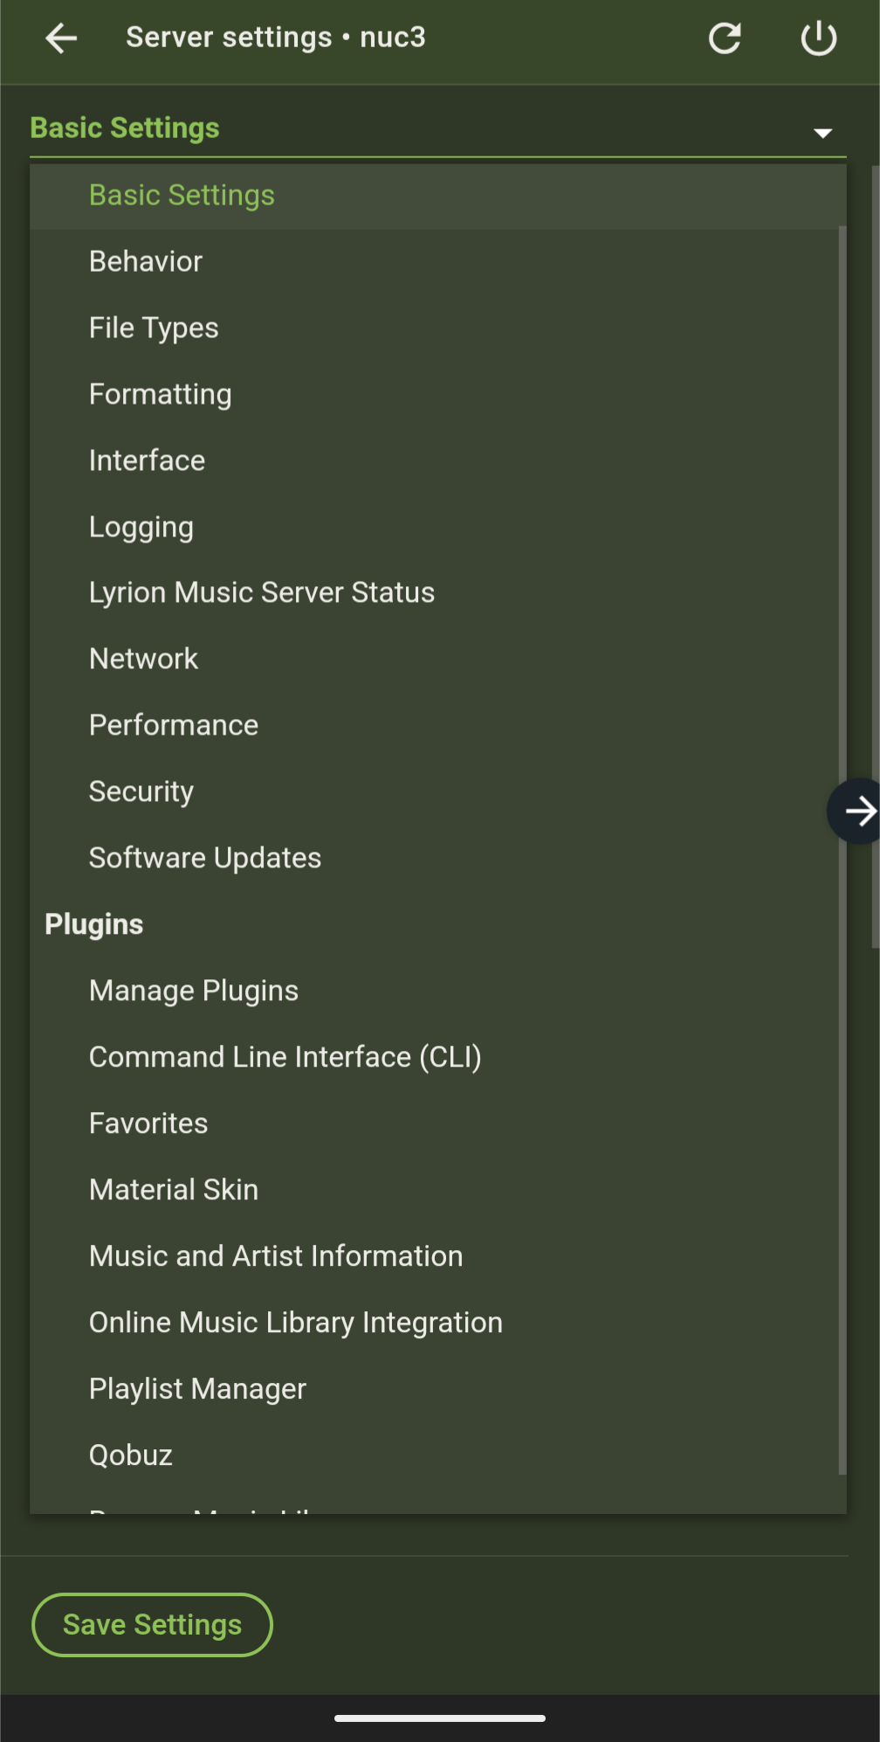Click the power icon in the header
880x1742 pixels.
click(819, 38)
